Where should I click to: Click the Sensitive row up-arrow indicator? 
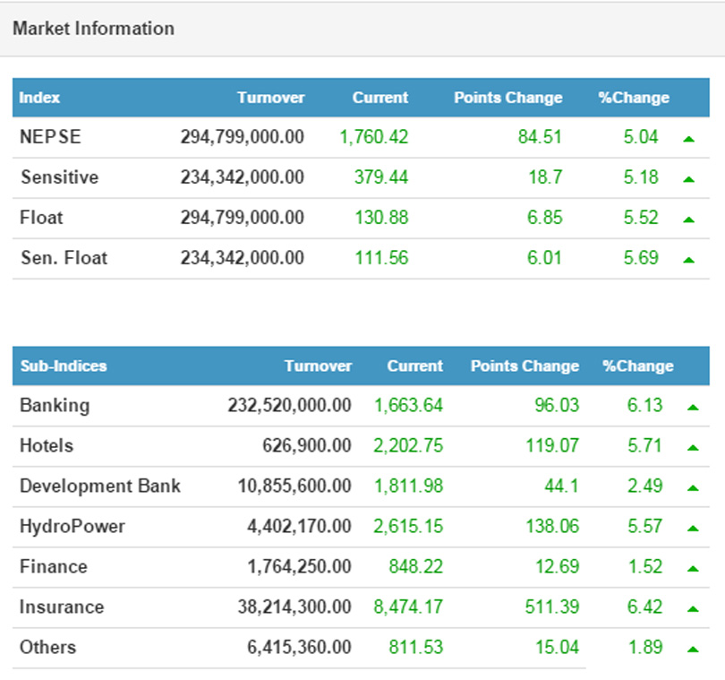pyautogui.click(x=688, y=179)
